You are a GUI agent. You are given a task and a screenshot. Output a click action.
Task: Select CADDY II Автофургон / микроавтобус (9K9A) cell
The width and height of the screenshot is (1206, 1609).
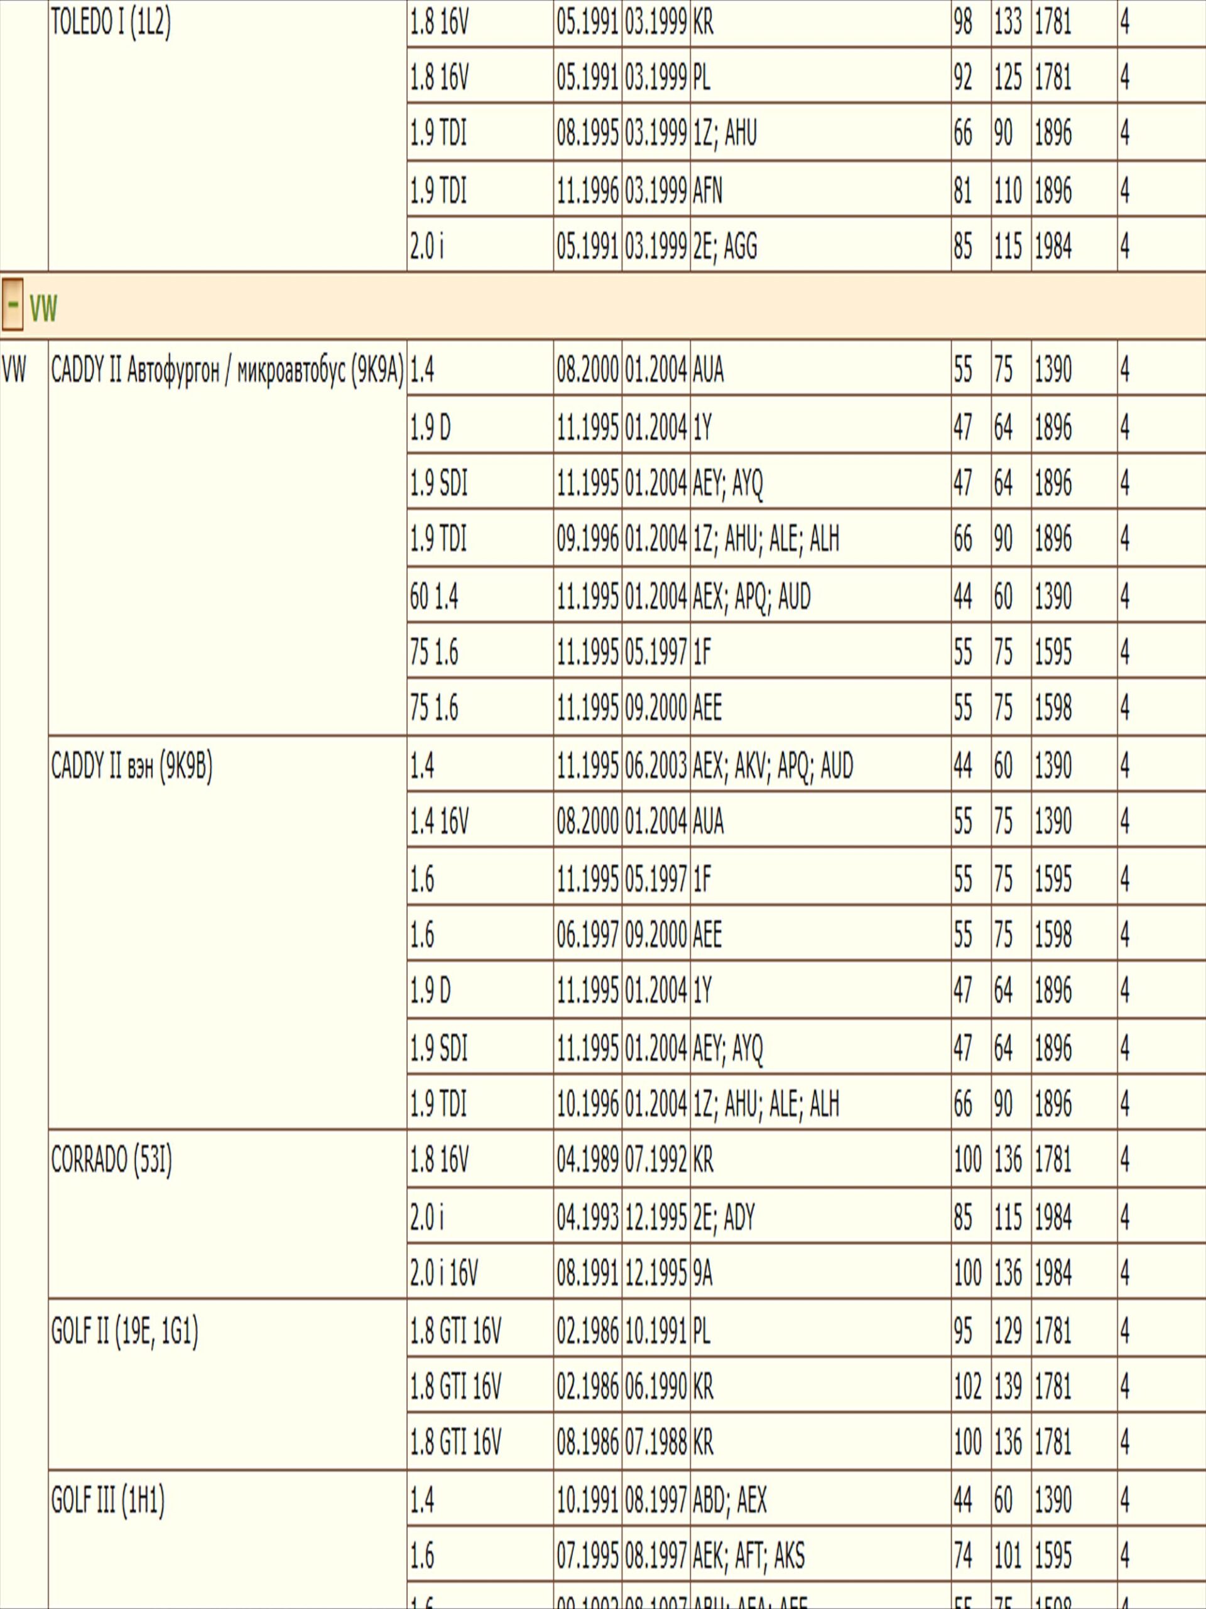click(x=227, y=370)
